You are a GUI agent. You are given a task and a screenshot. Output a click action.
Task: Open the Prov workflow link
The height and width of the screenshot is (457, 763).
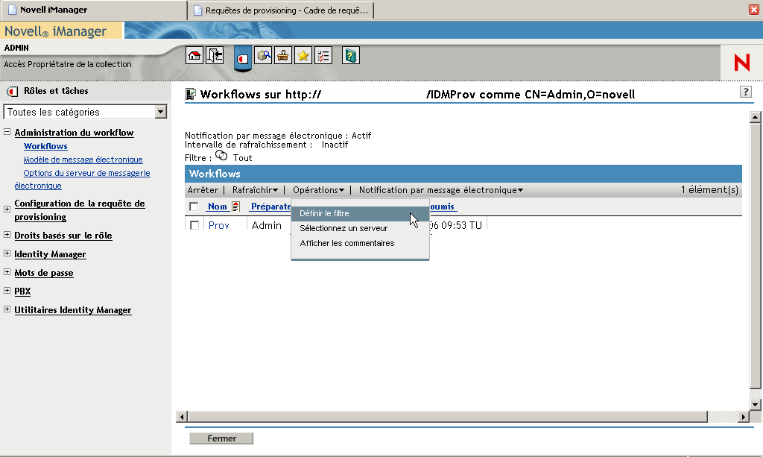[218, 225]
